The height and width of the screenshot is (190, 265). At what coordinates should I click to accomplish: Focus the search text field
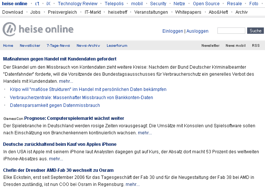coord(231,31)
